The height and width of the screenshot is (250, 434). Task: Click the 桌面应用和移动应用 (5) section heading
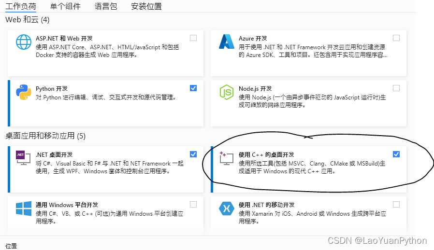point(45,136)
